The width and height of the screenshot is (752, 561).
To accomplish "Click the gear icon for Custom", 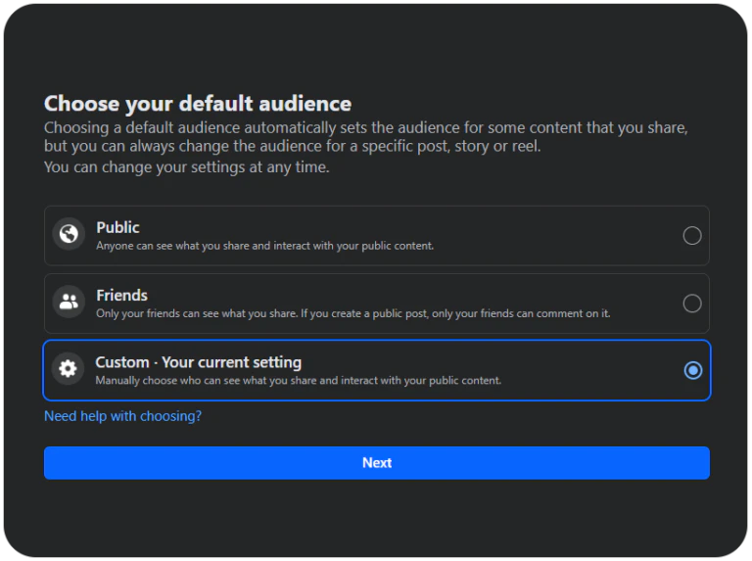I will coord(68,369).
